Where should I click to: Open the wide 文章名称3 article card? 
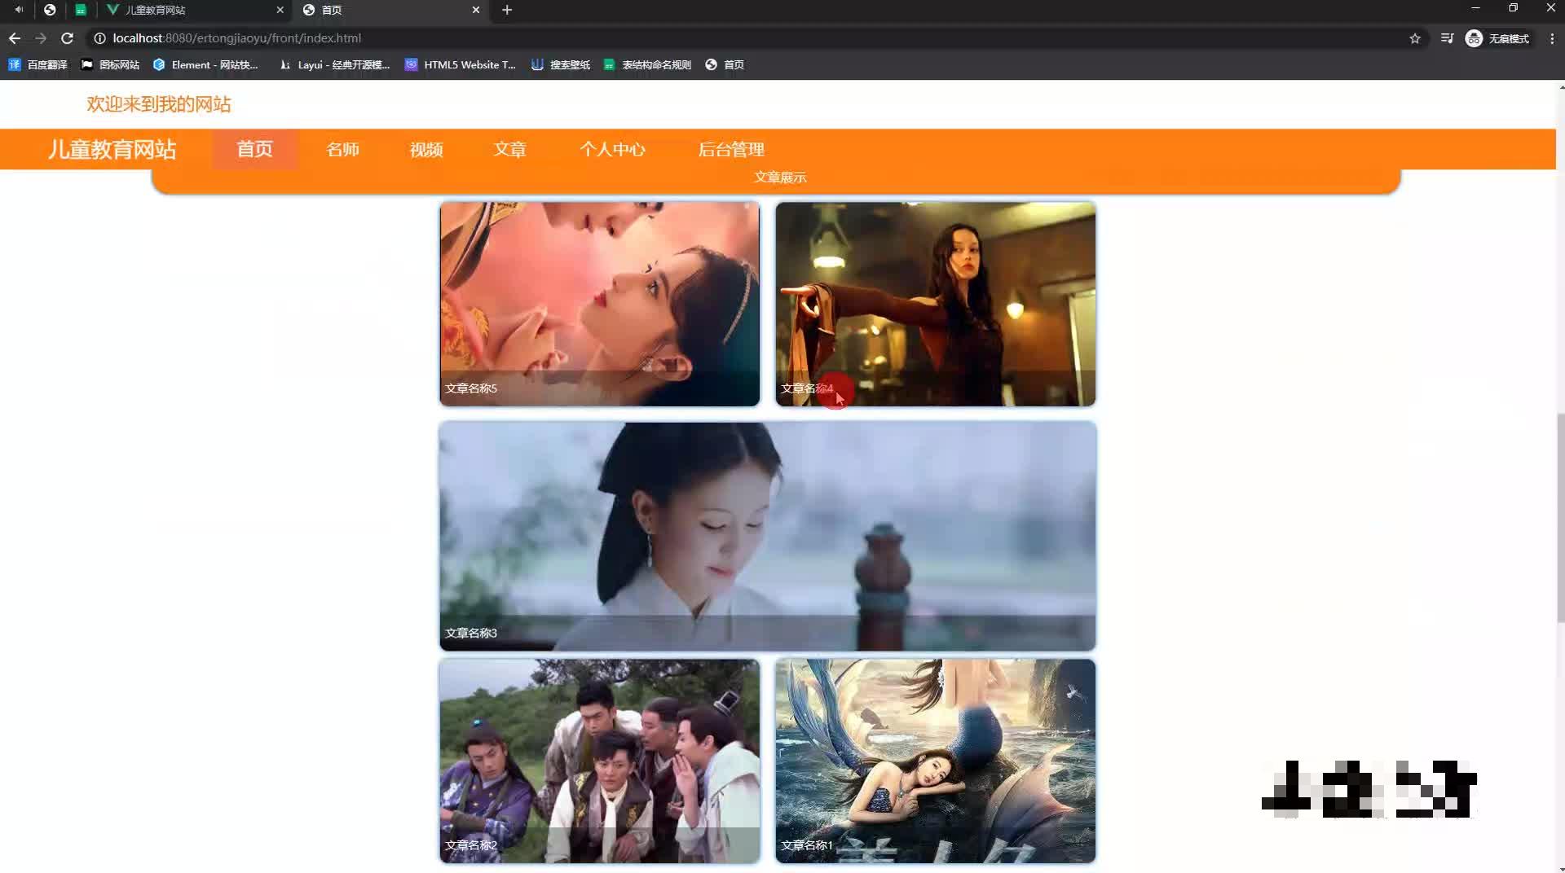[768, 536]
